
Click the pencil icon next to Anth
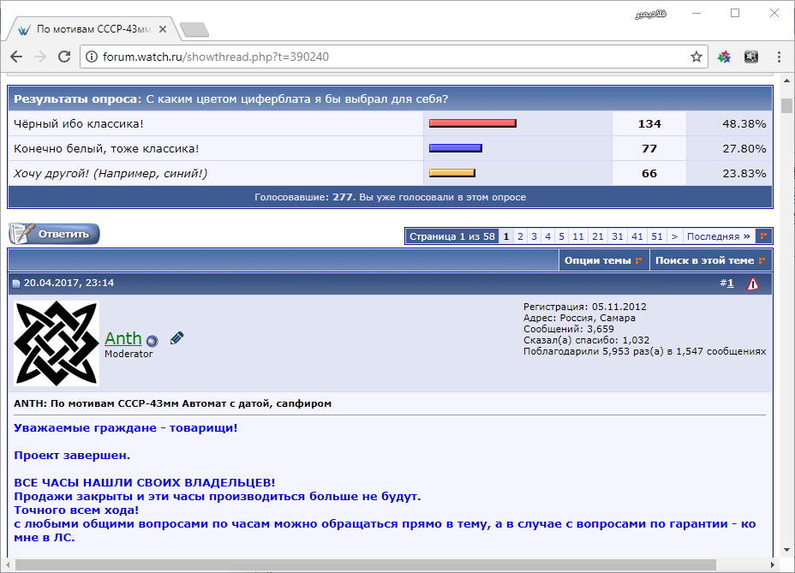click(176, 338)
